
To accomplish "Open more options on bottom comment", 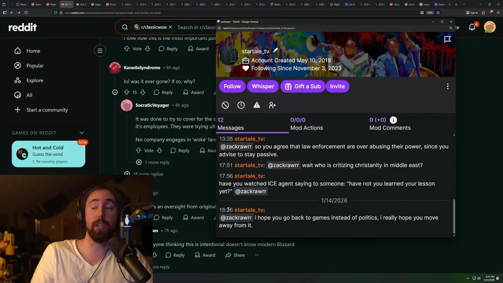I will tap(257, 255).
